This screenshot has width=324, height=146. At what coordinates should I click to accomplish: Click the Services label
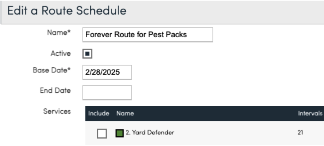[57, 111]
